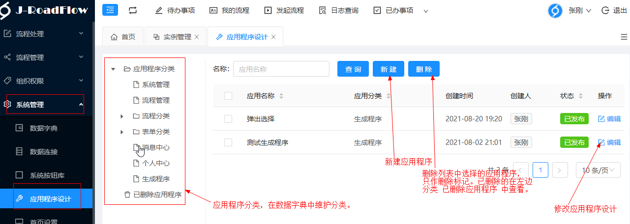Select all rows with header checkbox
The width and height of the screenshot is (630, 224).
(x=228, y=96)
